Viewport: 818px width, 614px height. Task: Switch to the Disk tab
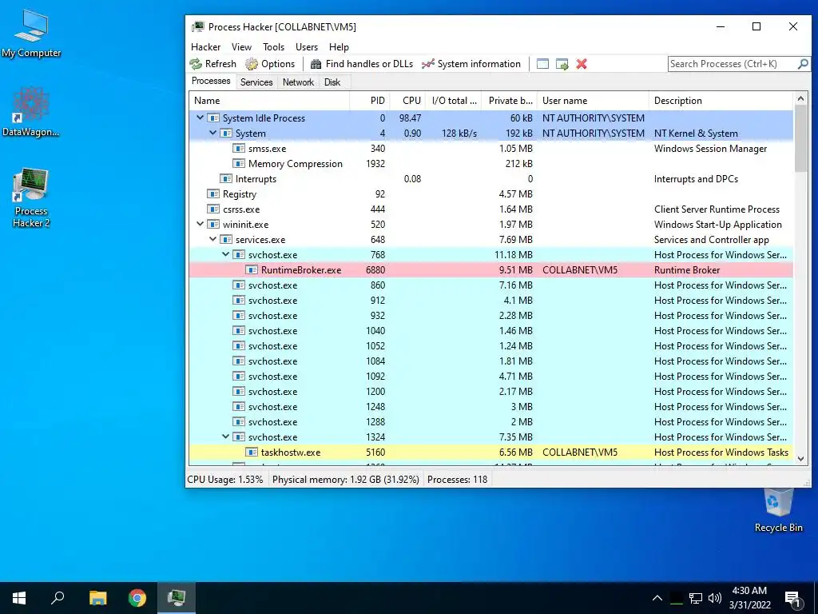[x=332, y=82]
